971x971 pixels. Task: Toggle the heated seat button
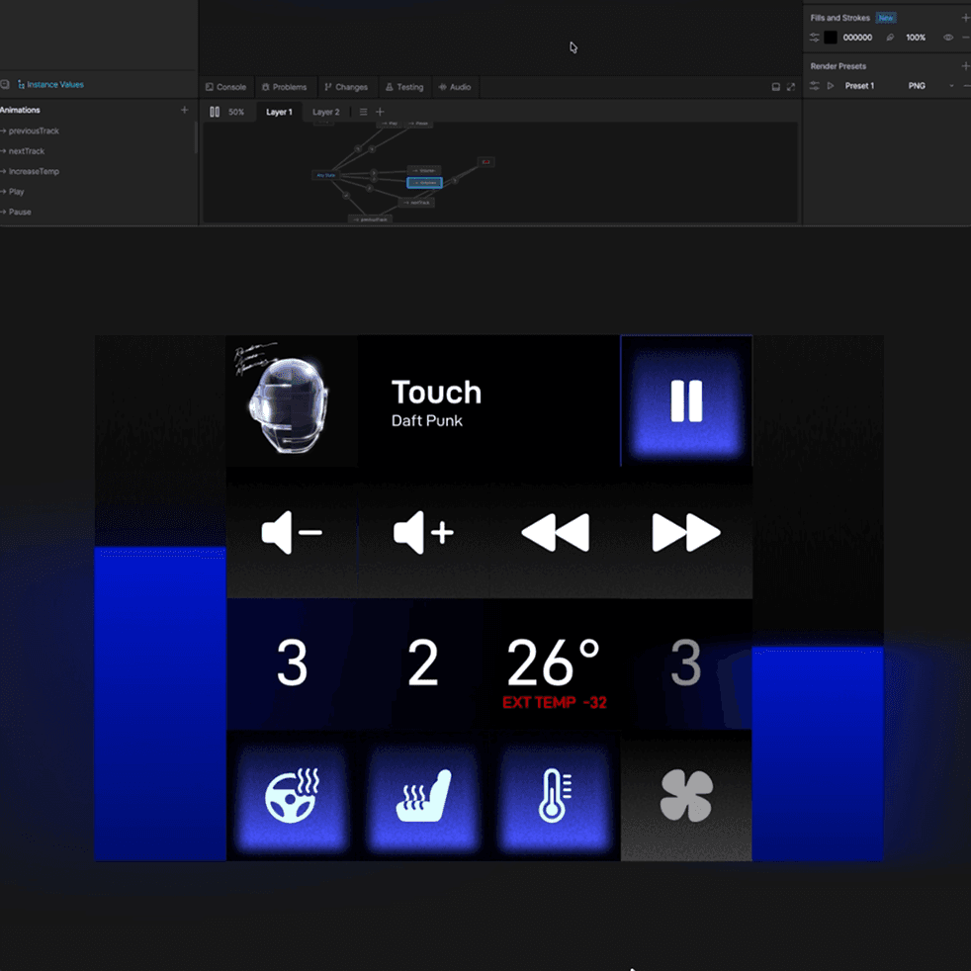(x=423, y=796)
